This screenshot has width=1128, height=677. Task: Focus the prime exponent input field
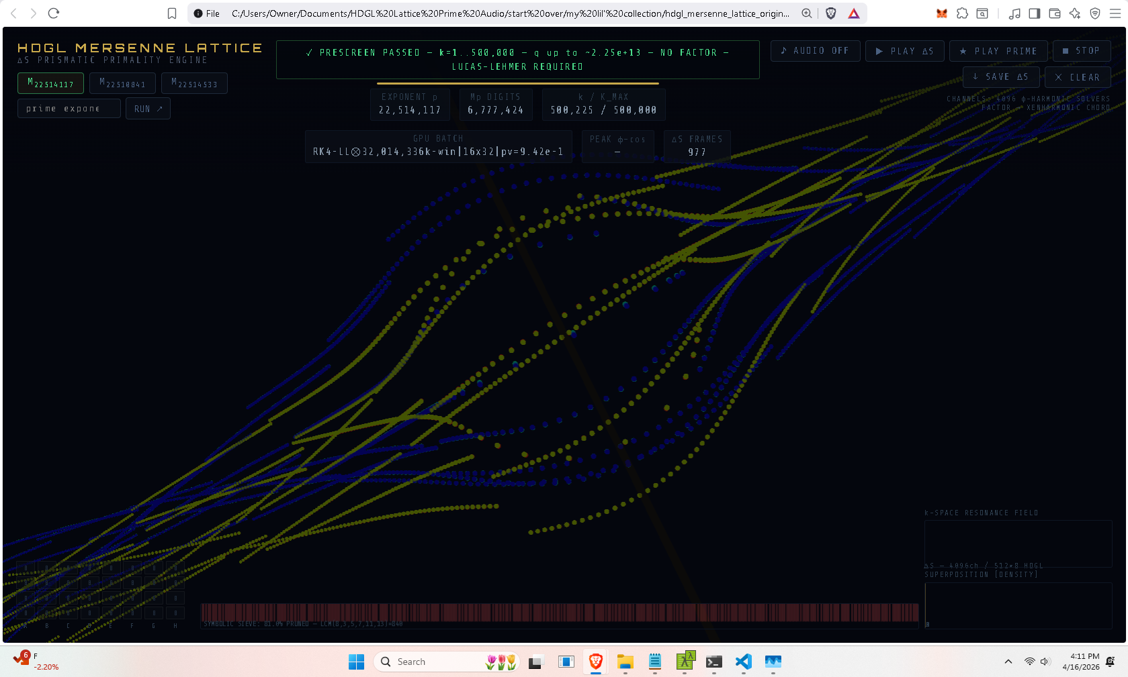point(69,109)
